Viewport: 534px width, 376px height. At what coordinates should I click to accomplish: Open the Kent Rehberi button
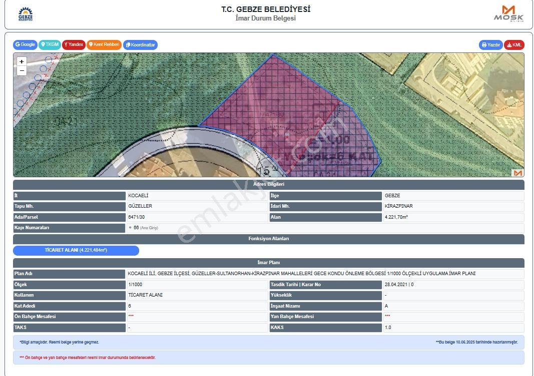click(x=104, y=44)
